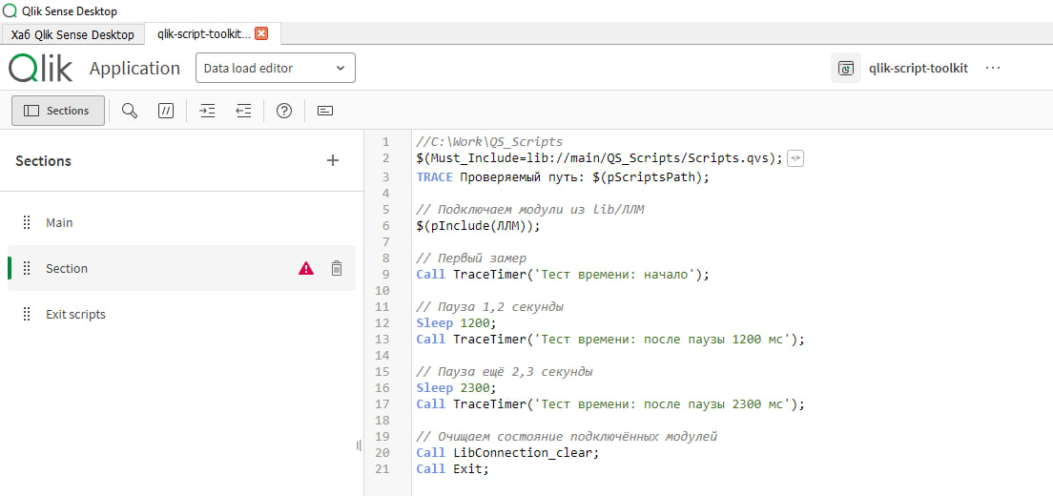Image resolution: width=1053 pixels, height=496 pixels.
Task: Click TraceTimer 'после паузы 1200 мс' line
Action: tap(610, 340)
